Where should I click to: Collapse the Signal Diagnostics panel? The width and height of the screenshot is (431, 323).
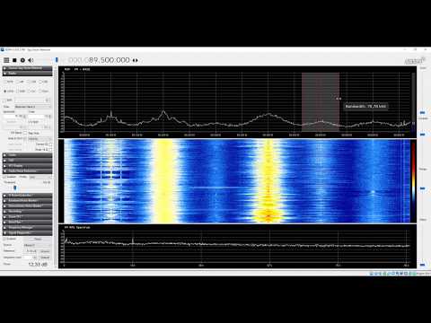[x=27, y=232]
